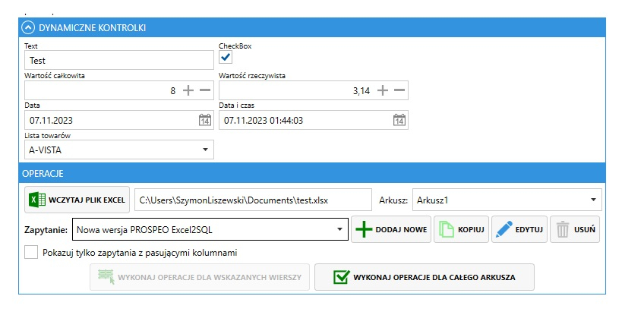Screen dimensions: 625x315
Task: Collapse the Dynamiczne Kontrolki section
Action: (29, 27)
